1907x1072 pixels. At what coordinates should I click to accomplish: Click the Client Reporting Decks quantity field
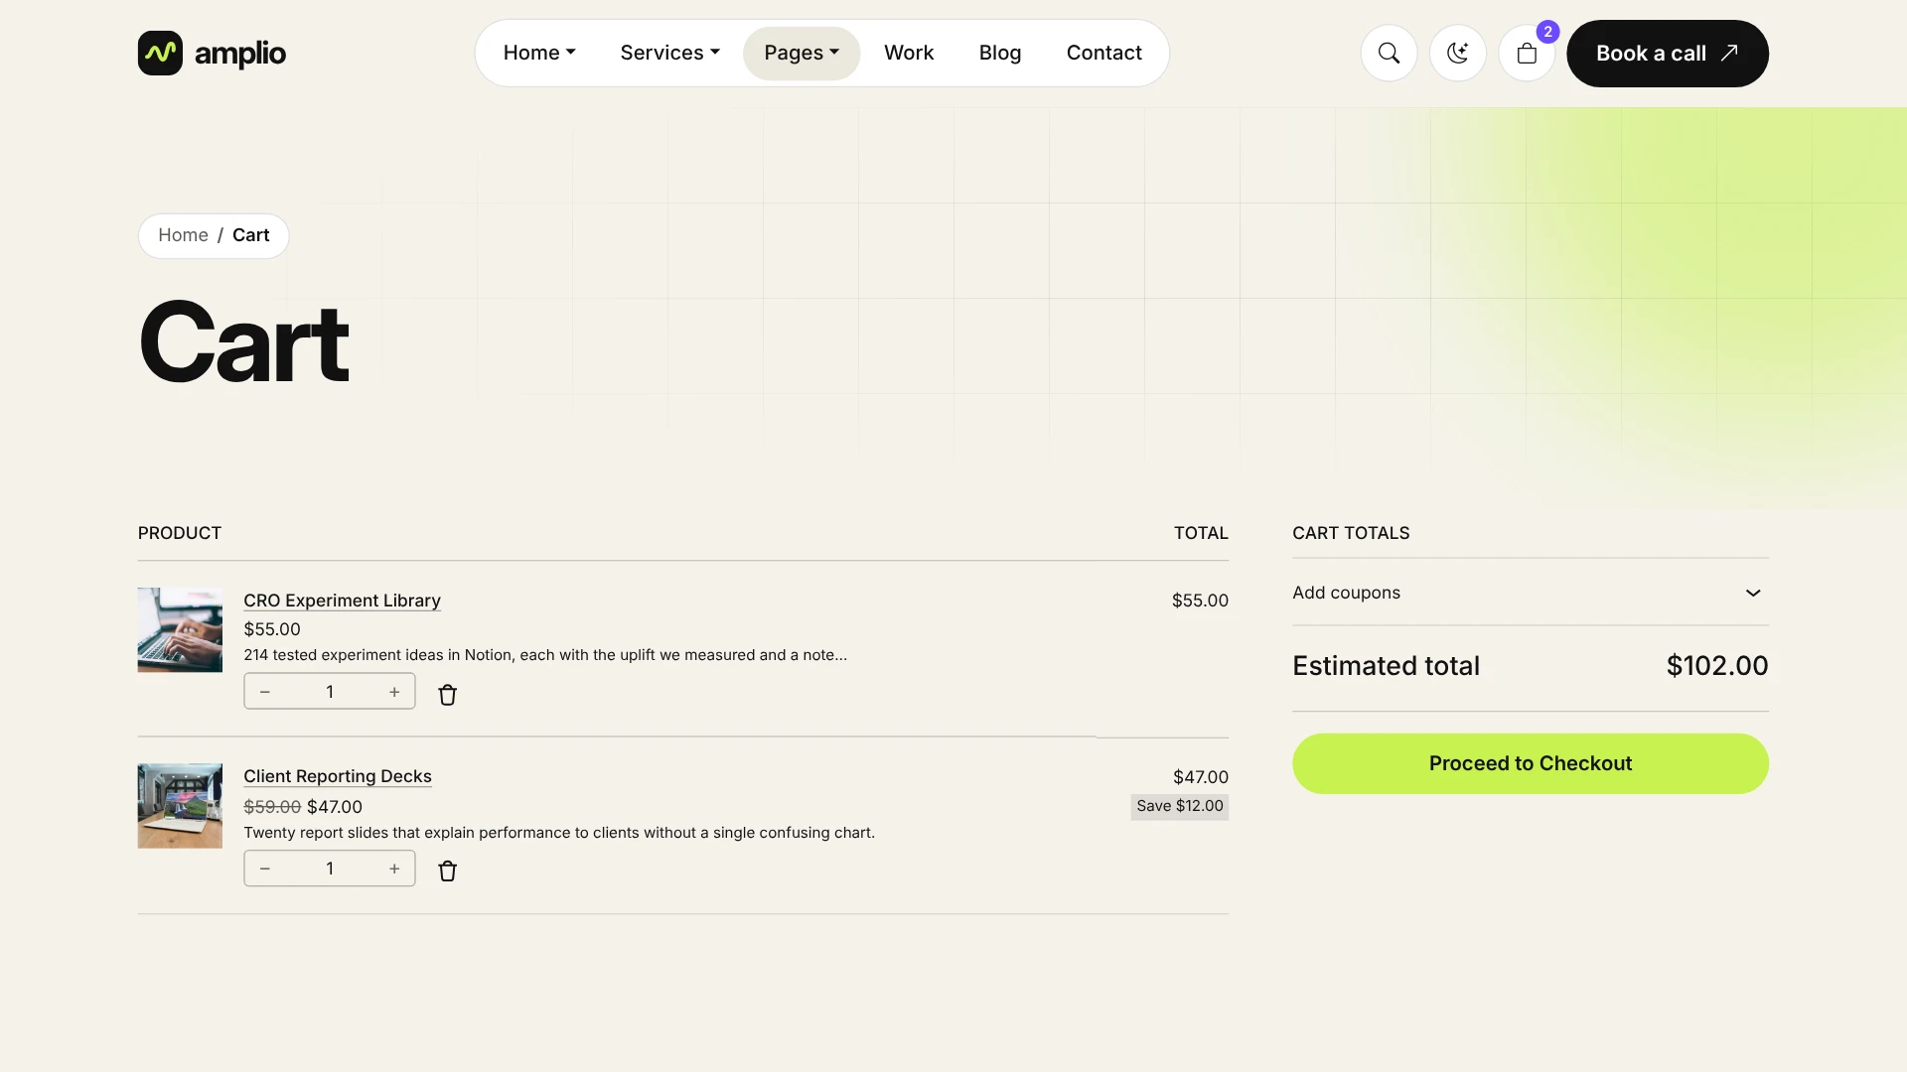330,869
